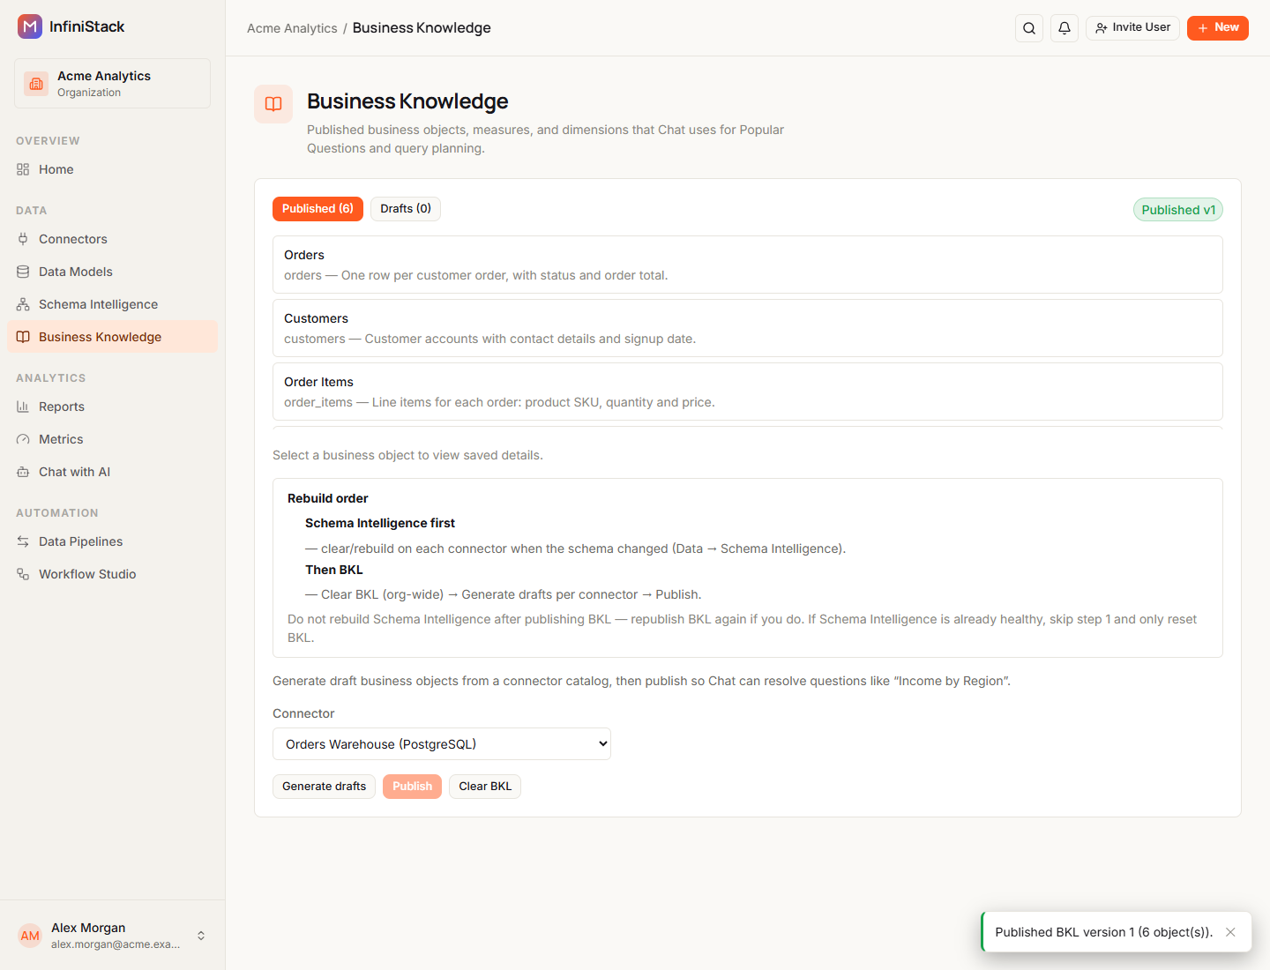Click the Data Models database icon
This screenshot has height=970, width=1270.
pyautogui.click(x=23, y=272)
